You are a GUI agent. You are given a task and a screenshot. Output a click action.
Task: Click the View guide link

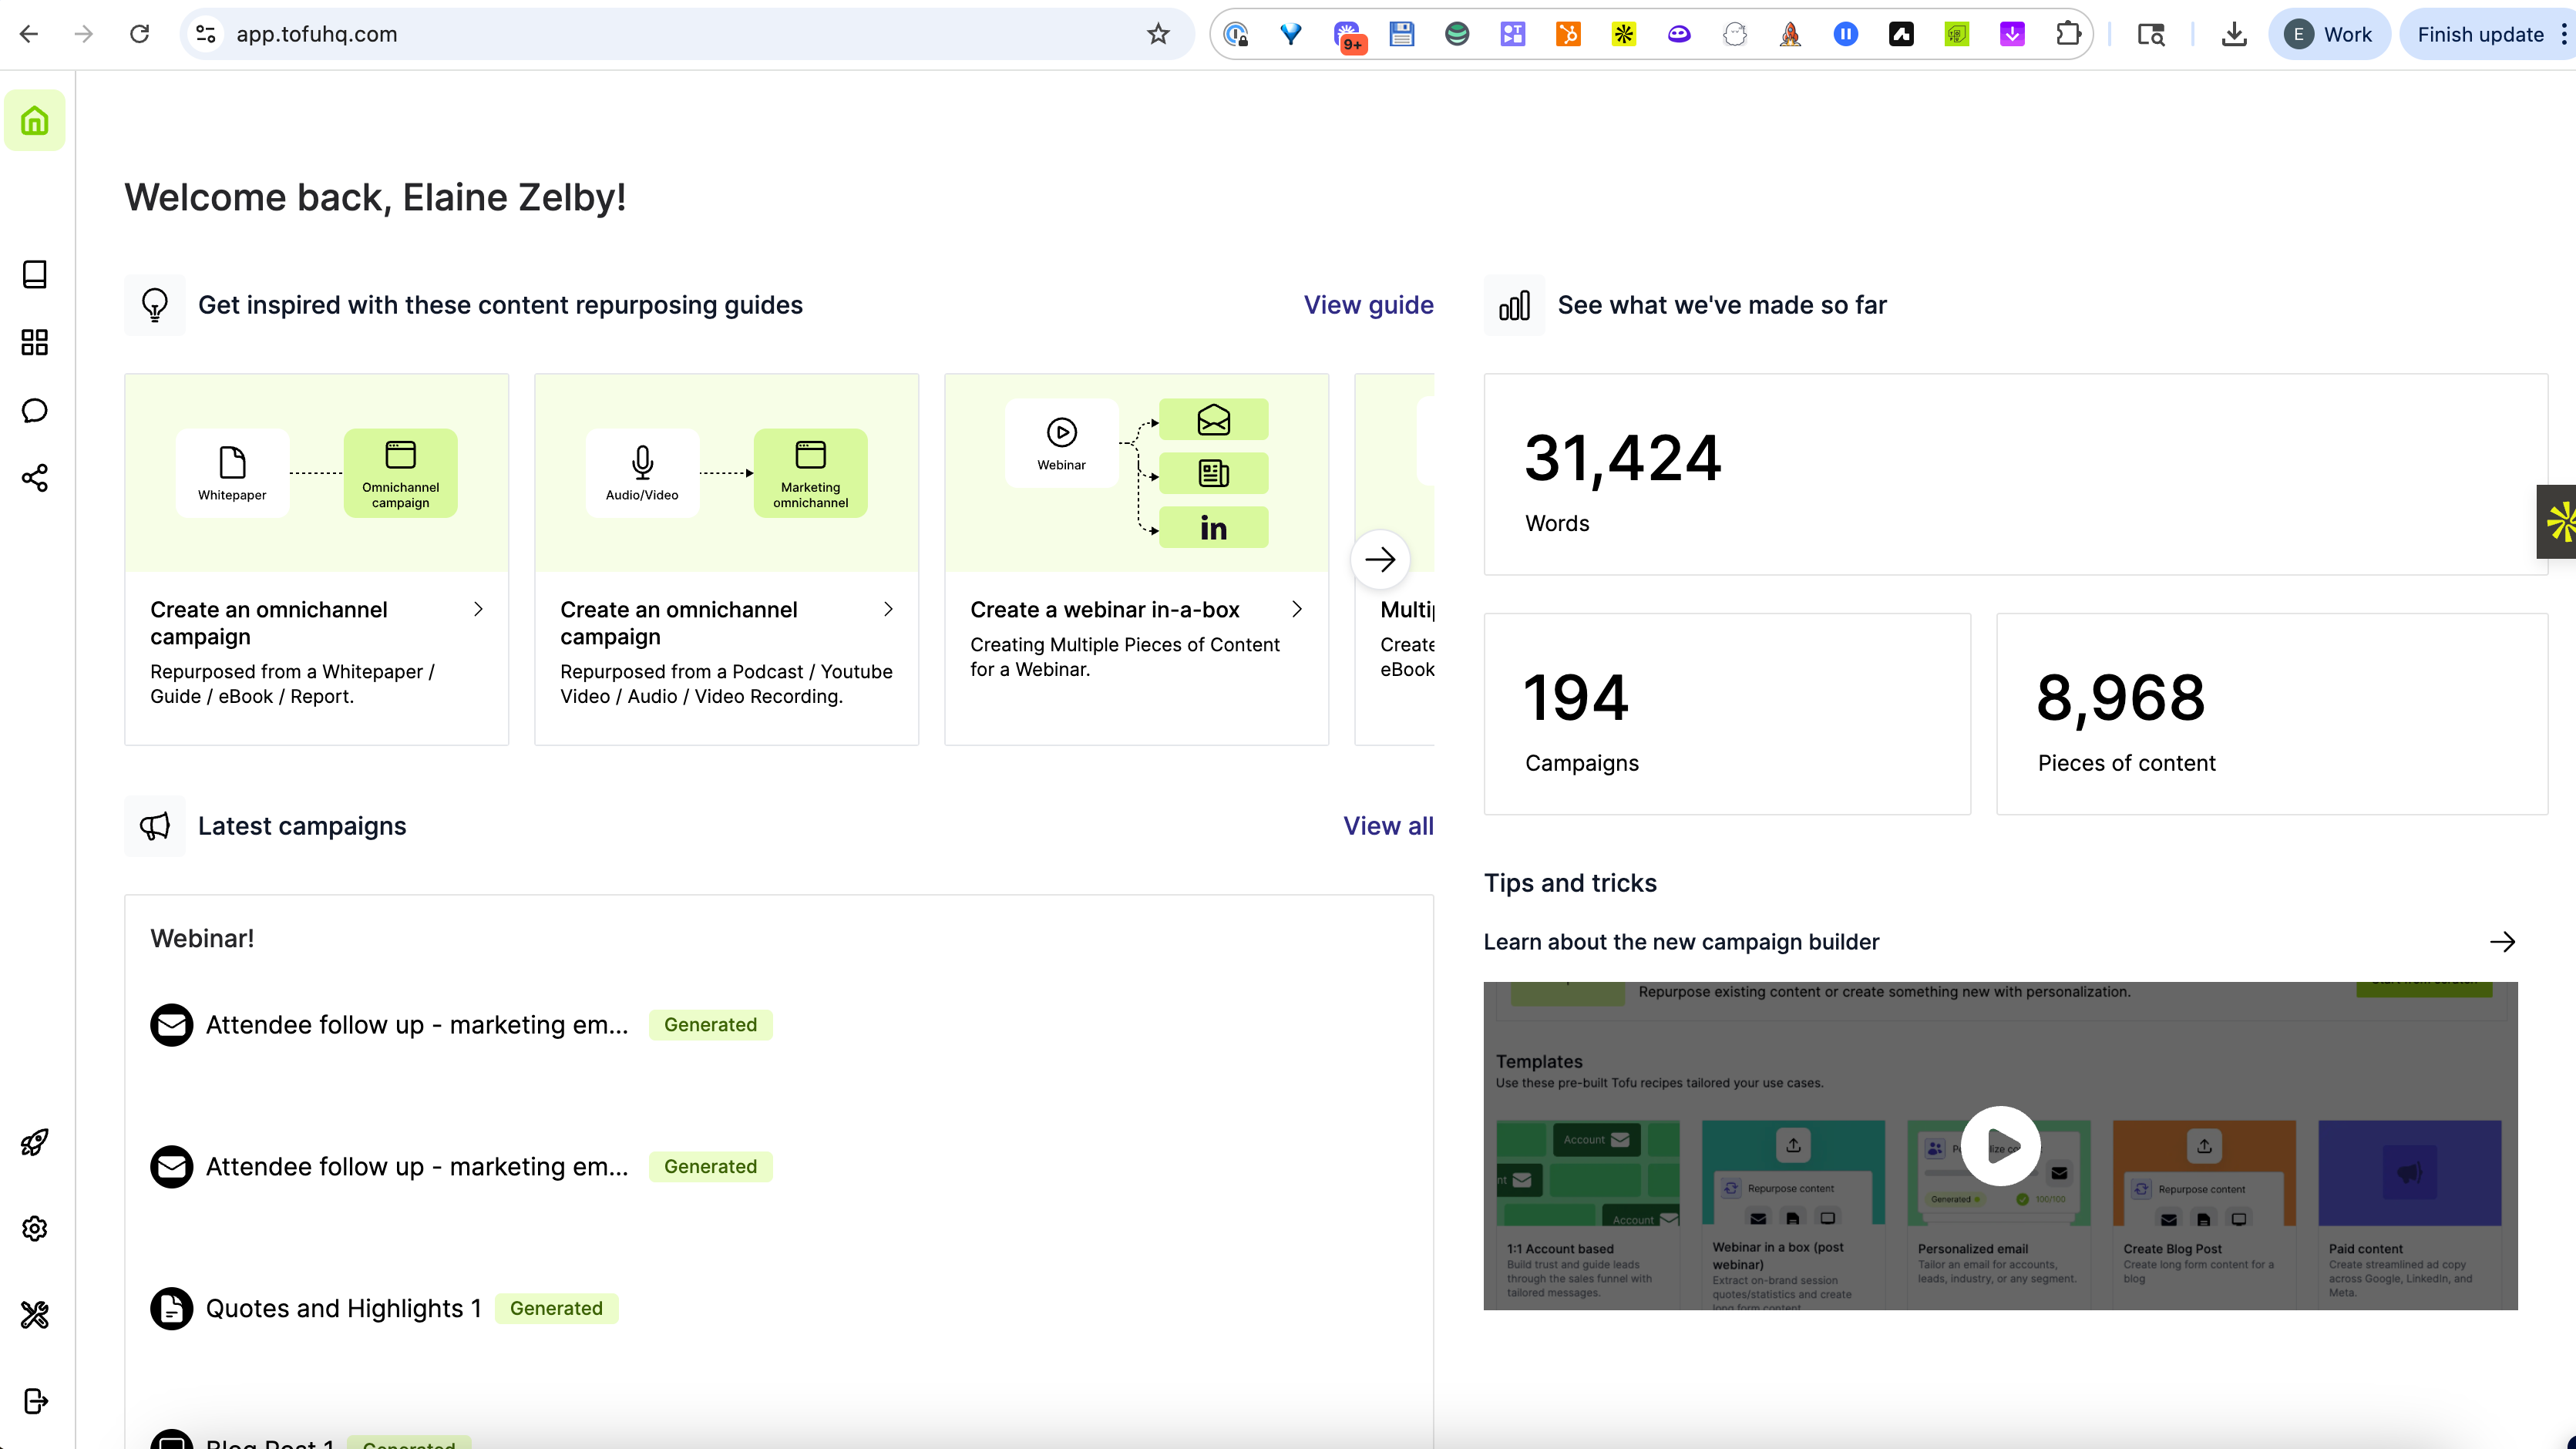(x=1368, y=305)
